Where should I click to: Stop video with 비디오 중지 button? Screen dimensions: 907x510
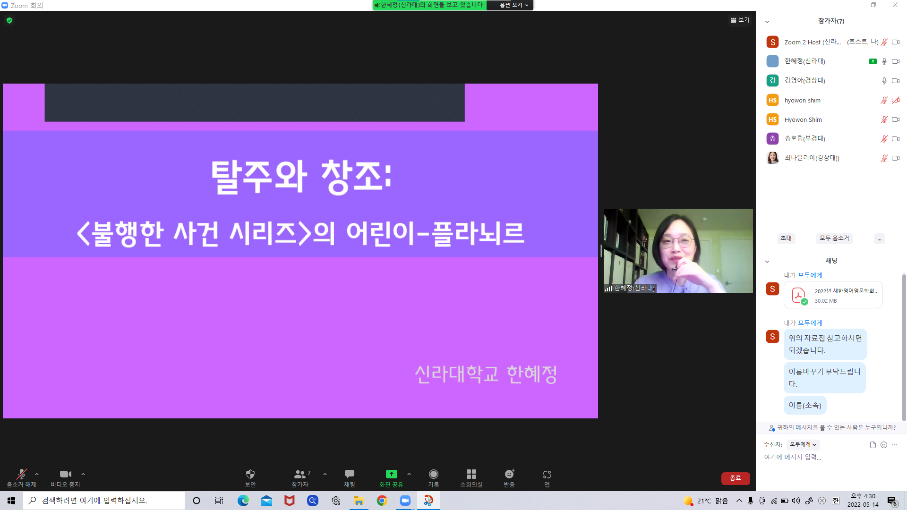tap(65, 477)
